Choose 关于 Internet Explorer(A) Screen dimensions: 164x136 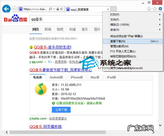tap(133, 68)
